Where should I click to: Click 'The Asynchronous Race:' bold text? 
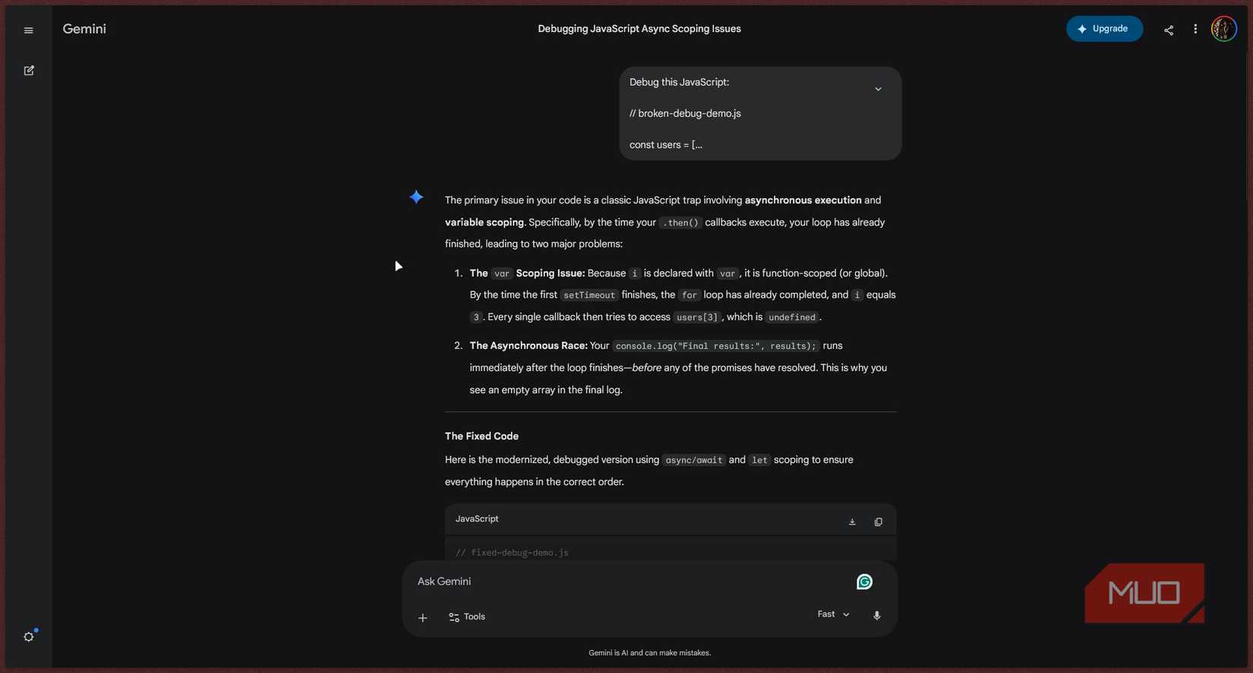(x=529, y=346)
